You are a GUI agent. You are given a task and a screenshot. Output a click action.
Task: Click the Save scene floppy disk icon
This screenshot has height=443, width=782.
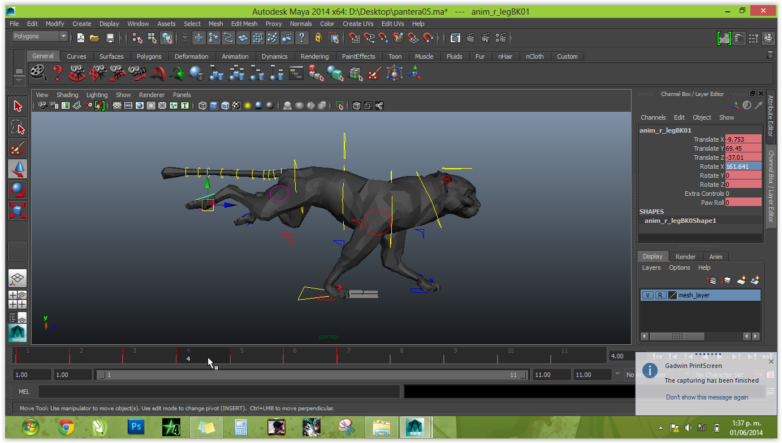(x=110, y=38)
